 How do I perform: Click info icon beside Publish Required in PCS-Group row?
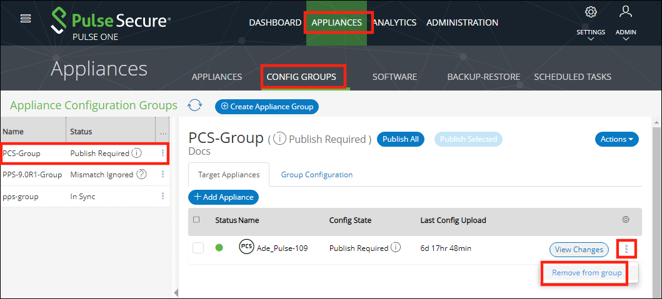click(x=136, y=153)
